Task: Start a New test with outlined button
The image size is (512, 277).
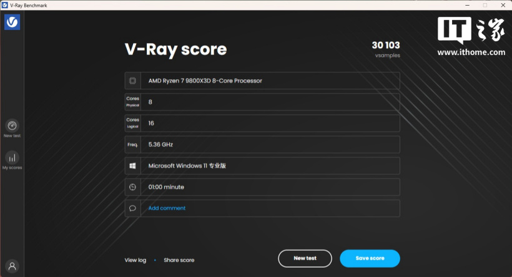Action: point(305,258)
